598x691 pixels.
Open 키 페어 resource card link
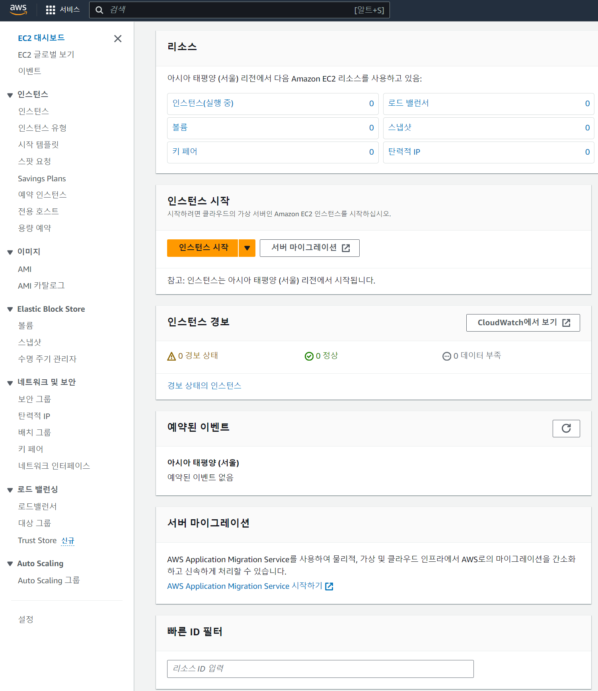click(185, 151)
